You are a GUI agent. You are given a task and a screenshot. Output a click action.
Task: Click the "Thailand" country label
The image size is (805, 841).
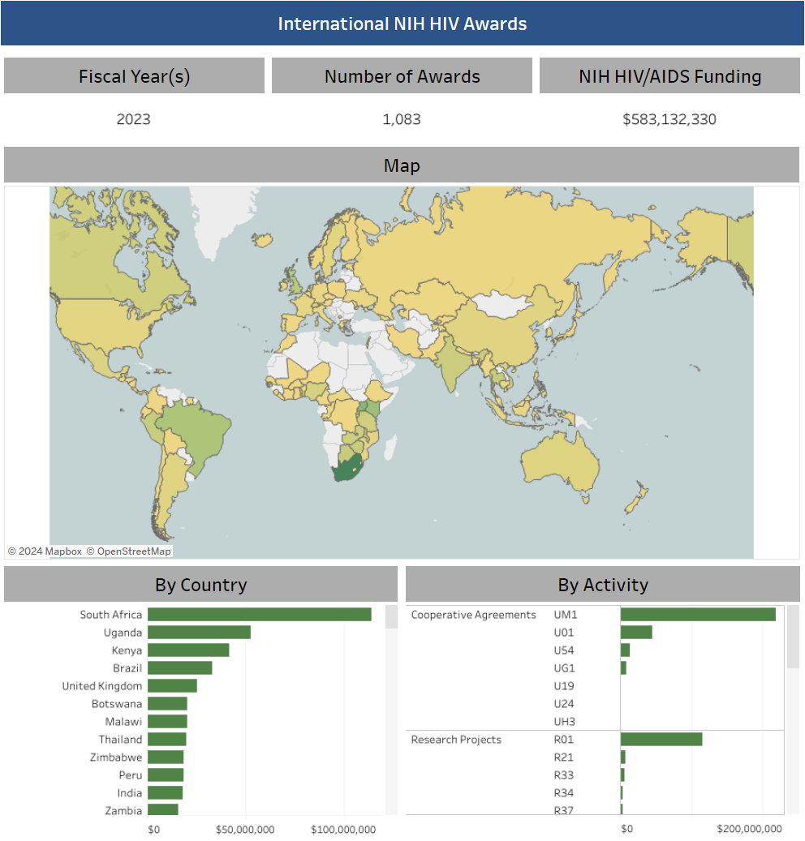tap(121, 739)
